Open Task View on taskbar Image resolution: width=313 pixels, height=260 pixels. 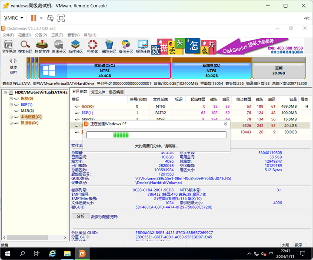[x=37, y=253]
